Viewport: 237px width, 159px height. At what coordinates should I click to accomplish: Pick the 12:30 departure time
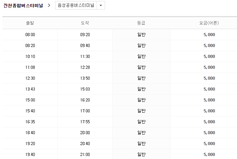30,78
